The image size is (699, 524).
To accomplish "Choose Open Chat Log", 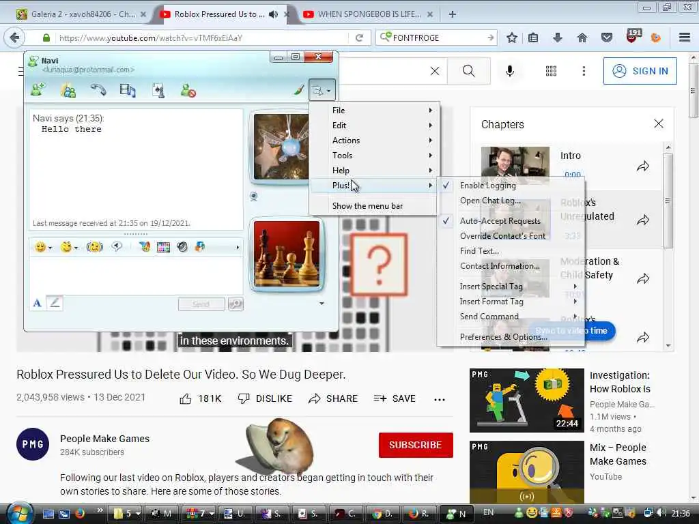I will (511, 201).
